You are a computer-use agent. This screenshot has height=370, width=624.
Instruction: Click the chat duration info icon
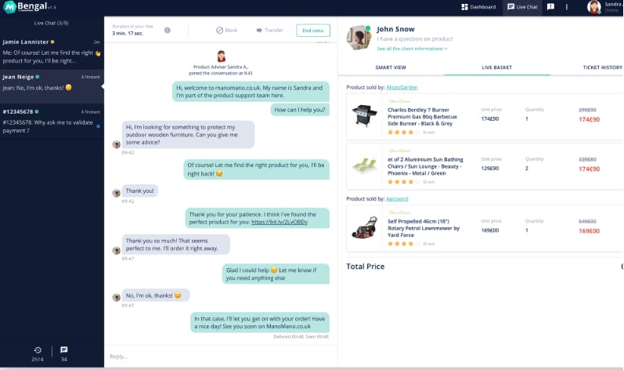pyautogui.click(x=167, y=31)
